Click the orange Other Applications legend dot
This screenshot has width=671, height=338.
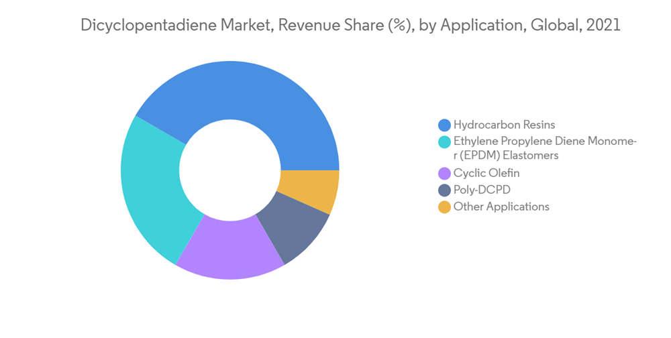click(444, 207)
